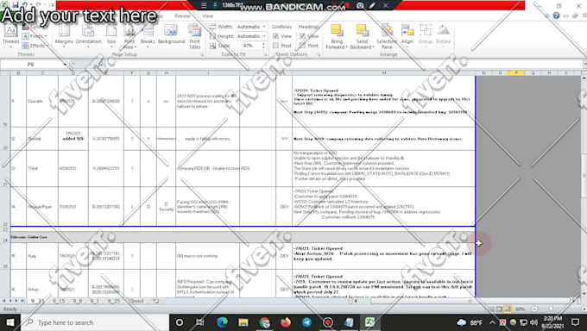587x331 pixels.
Task: Click the Scale spinner arrows
Action: [263, 46]
